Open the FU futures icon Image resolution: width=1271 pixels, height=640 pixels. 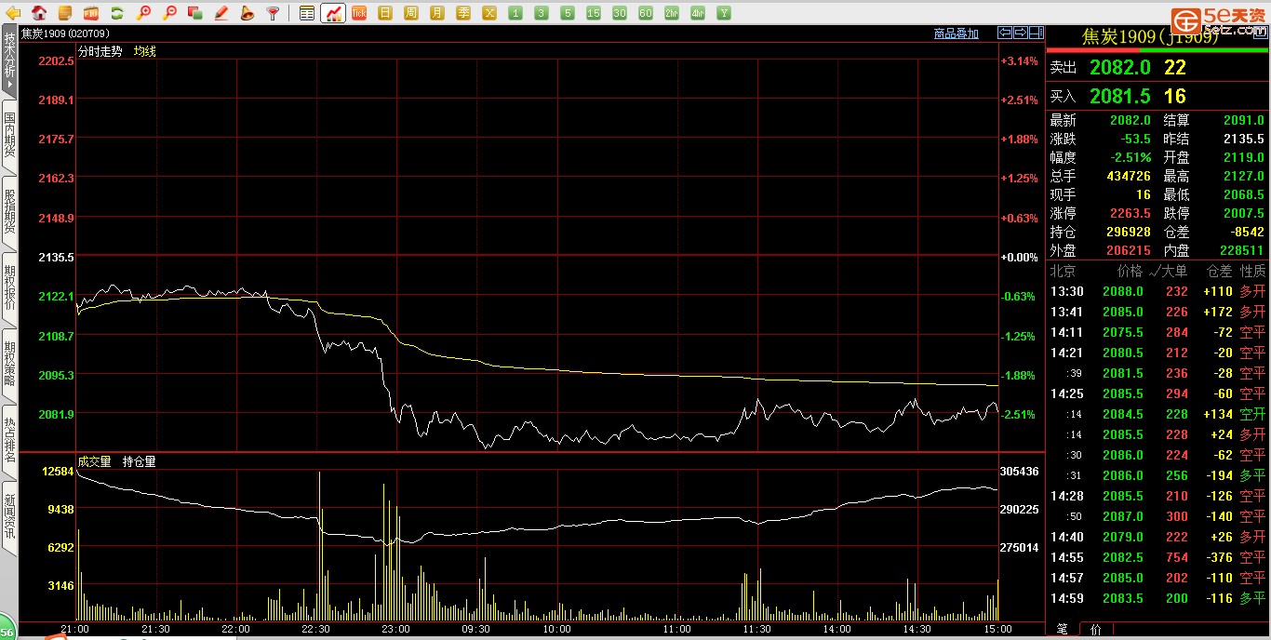(x=91, y=13)
